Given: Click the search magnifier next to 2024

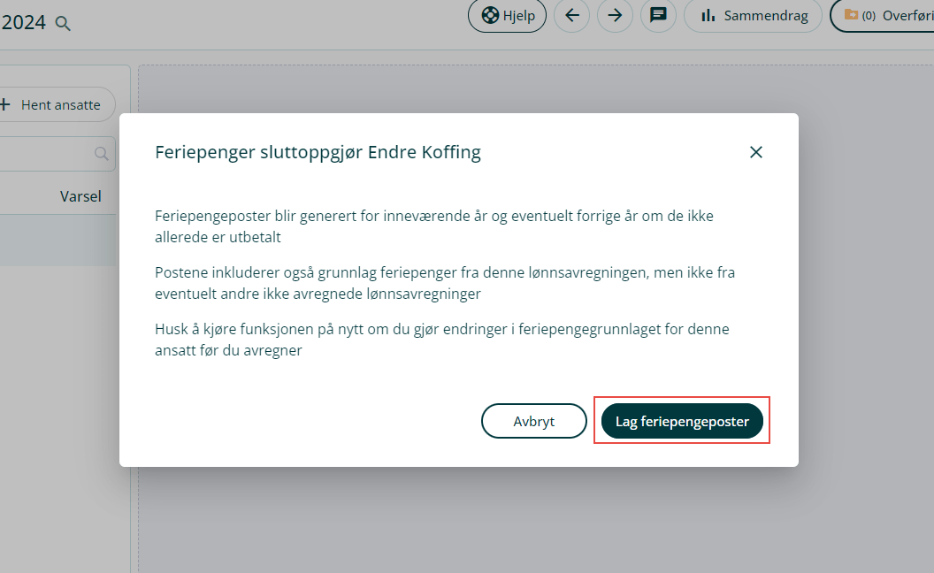Looking at the screenshot, I should click(x=63, y=23).
